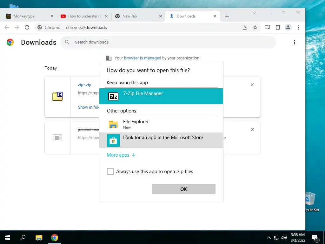Show hidden system tray icons
The height and width of the screenshot is (244, 325).
tap(269, 238)
